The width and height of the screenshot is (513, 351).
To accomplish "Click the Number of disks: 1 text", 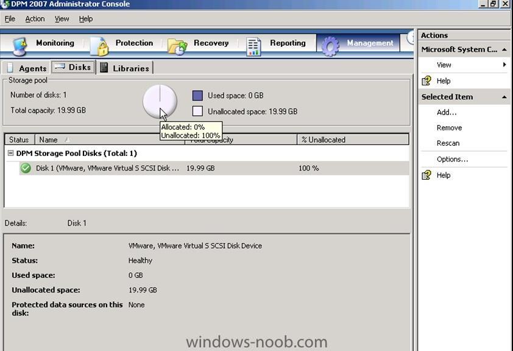I will tap(38, 95).
